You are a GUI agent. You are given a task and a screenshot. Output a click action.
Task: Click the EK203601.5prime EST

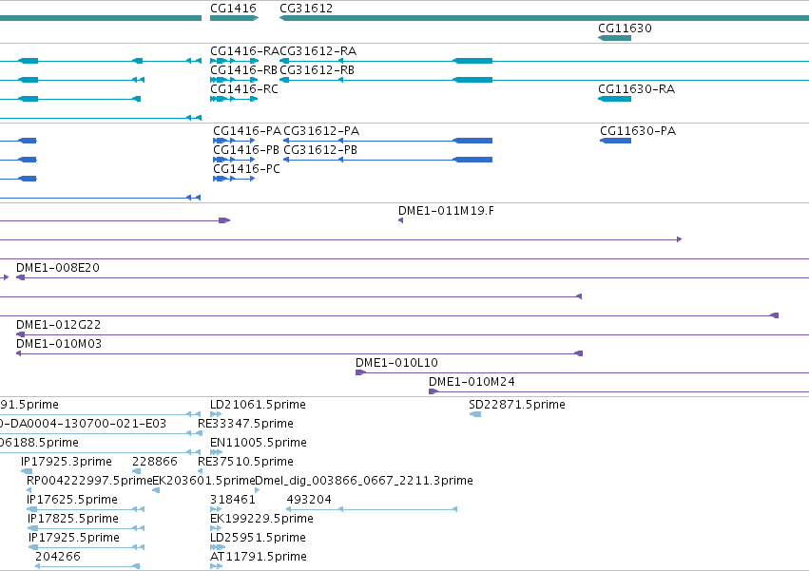pyautogui.click(x=156, y=490)
